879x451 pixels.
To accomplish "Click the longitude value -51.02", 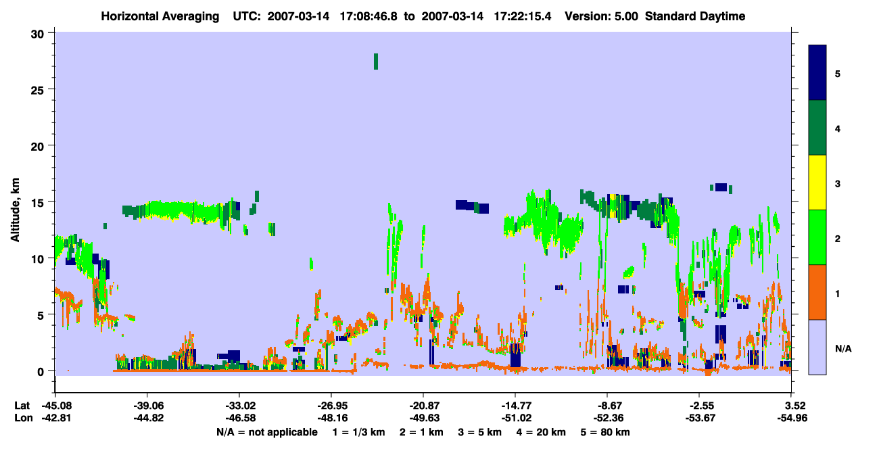I will [x=515, y=419].
